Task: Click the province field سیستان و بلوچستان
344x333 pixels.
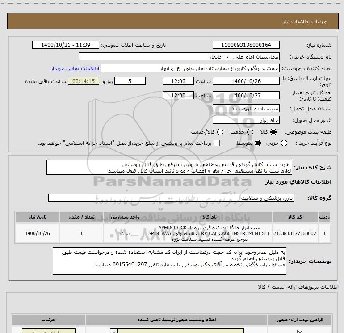Action: [246, 109]
